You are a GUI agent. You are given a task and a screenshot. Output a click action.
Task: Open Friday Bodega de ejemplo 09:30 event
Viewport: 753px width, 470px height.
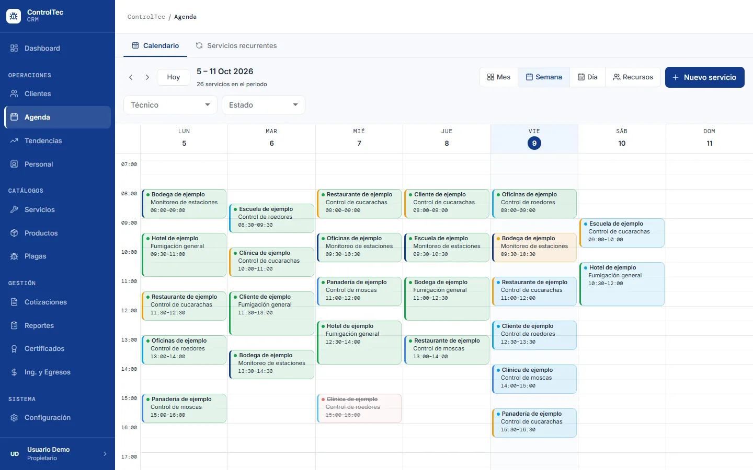534,248
